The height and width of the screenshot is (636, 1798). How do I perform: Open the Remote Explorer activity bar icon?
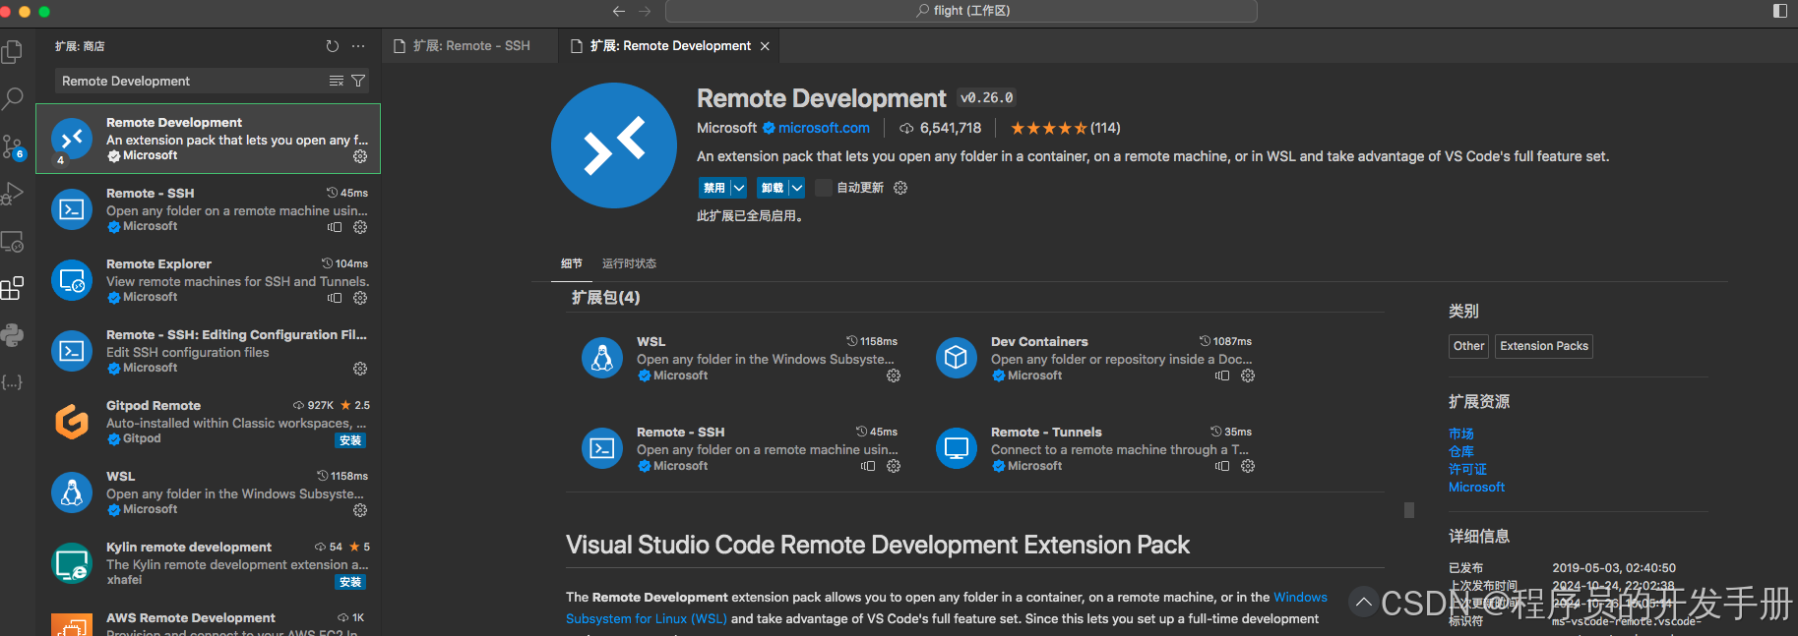(12, 241)
